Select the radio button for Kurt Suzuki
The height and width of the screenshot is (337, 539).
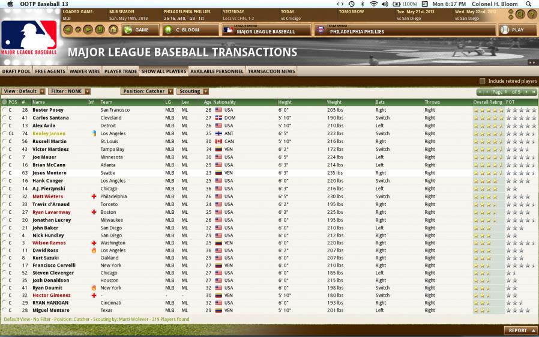pyautogui.click(x=4, y=258)
